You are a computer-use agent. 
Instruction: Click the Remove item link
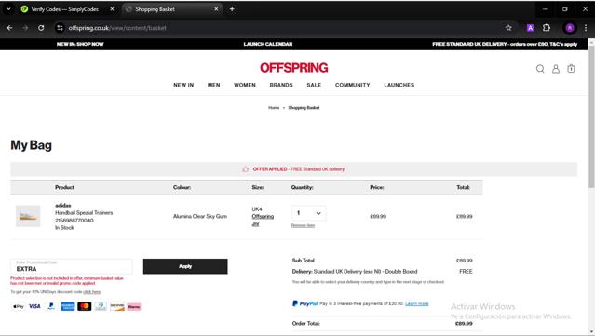point(303,225)
